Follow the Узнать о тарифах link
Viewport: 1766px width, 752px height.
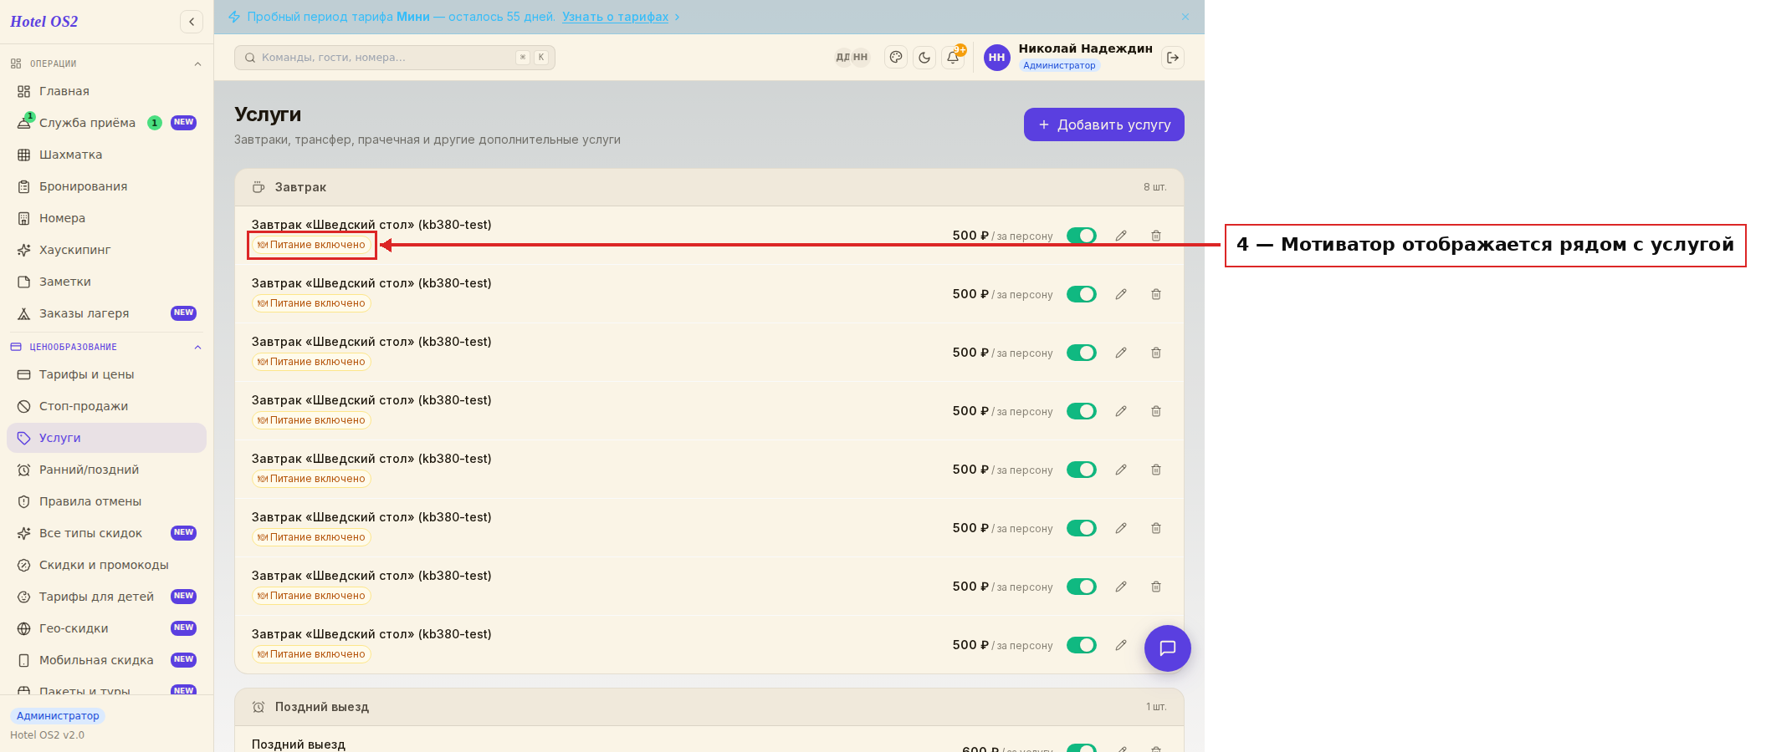(x=615, y=17)
